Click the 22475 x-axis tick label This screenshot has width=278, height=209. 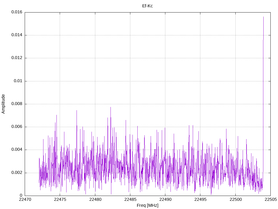point(60,199)
